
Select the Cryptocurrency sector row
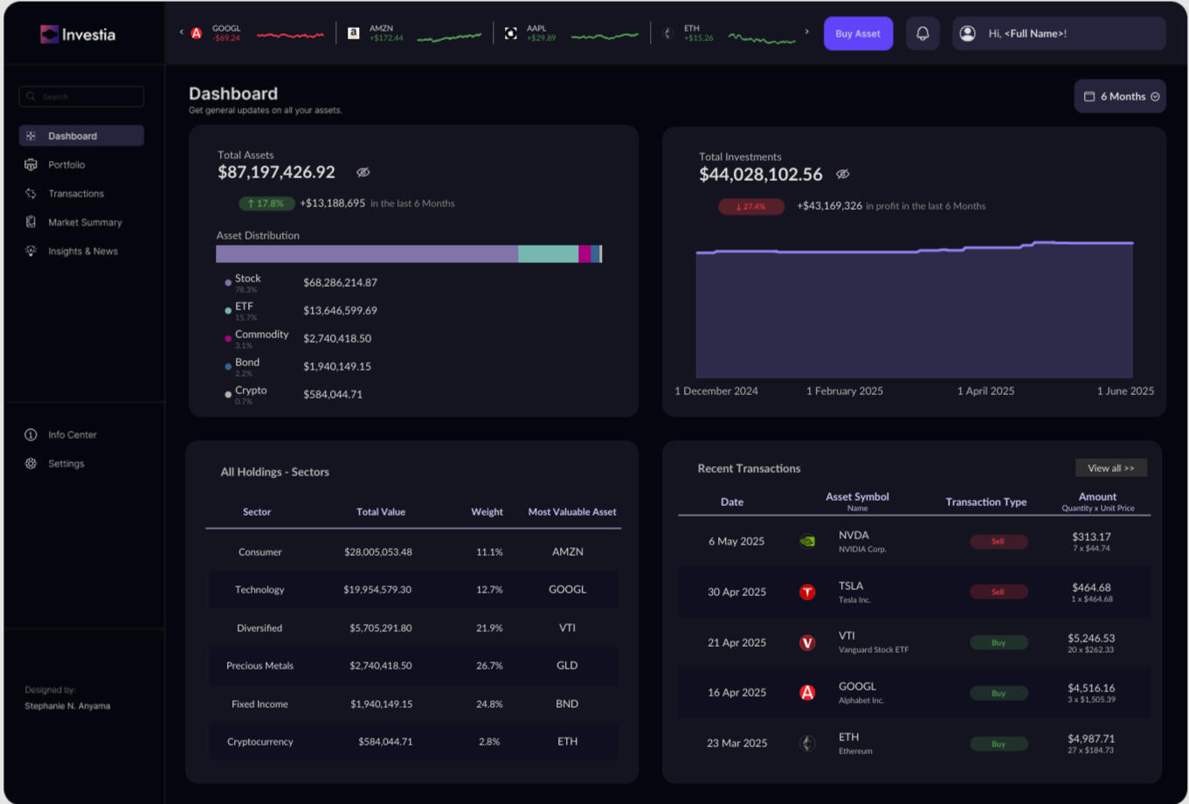(412, 741)
